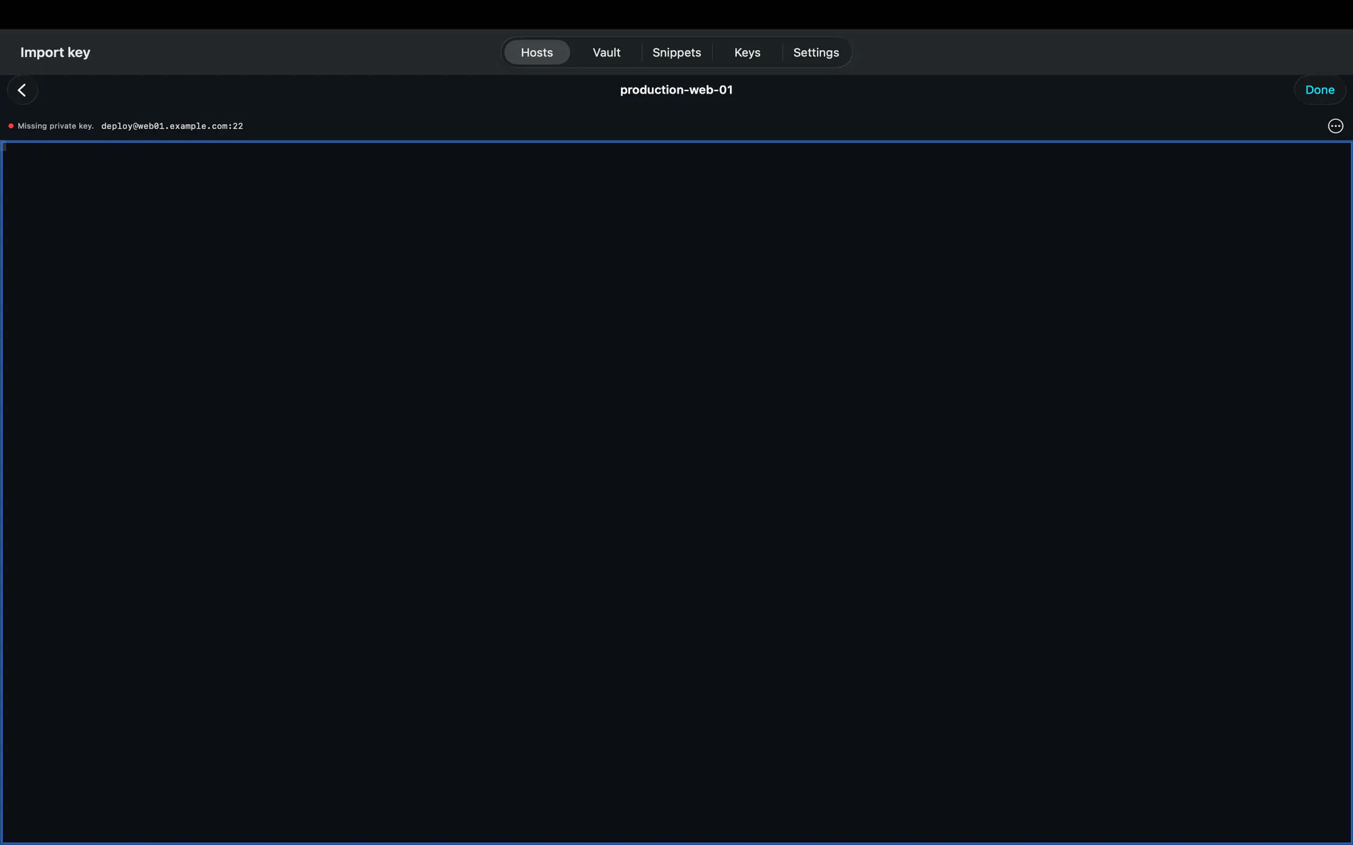Go back using the chevron arrow
Image resolution: width=1353 pixels, height=845 pixels.
22,90
